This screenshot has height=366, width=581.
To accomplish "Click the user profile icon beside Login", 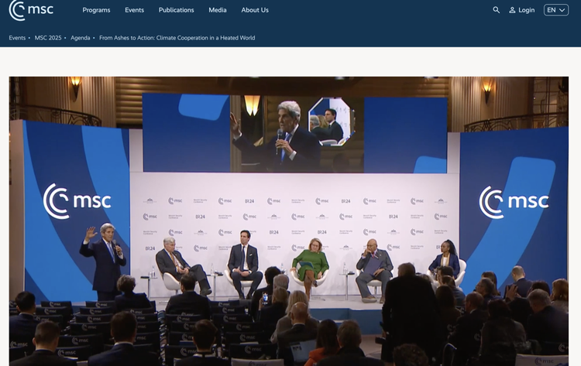I will click(512, 10).
